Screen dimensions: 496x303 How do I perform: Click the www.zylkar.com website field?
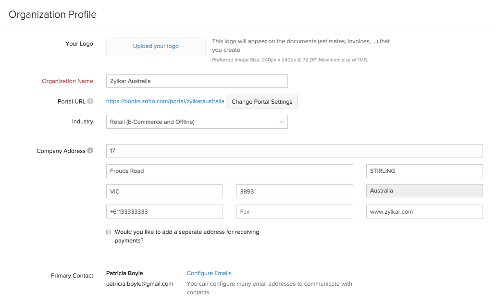click(x=424, y=212)
